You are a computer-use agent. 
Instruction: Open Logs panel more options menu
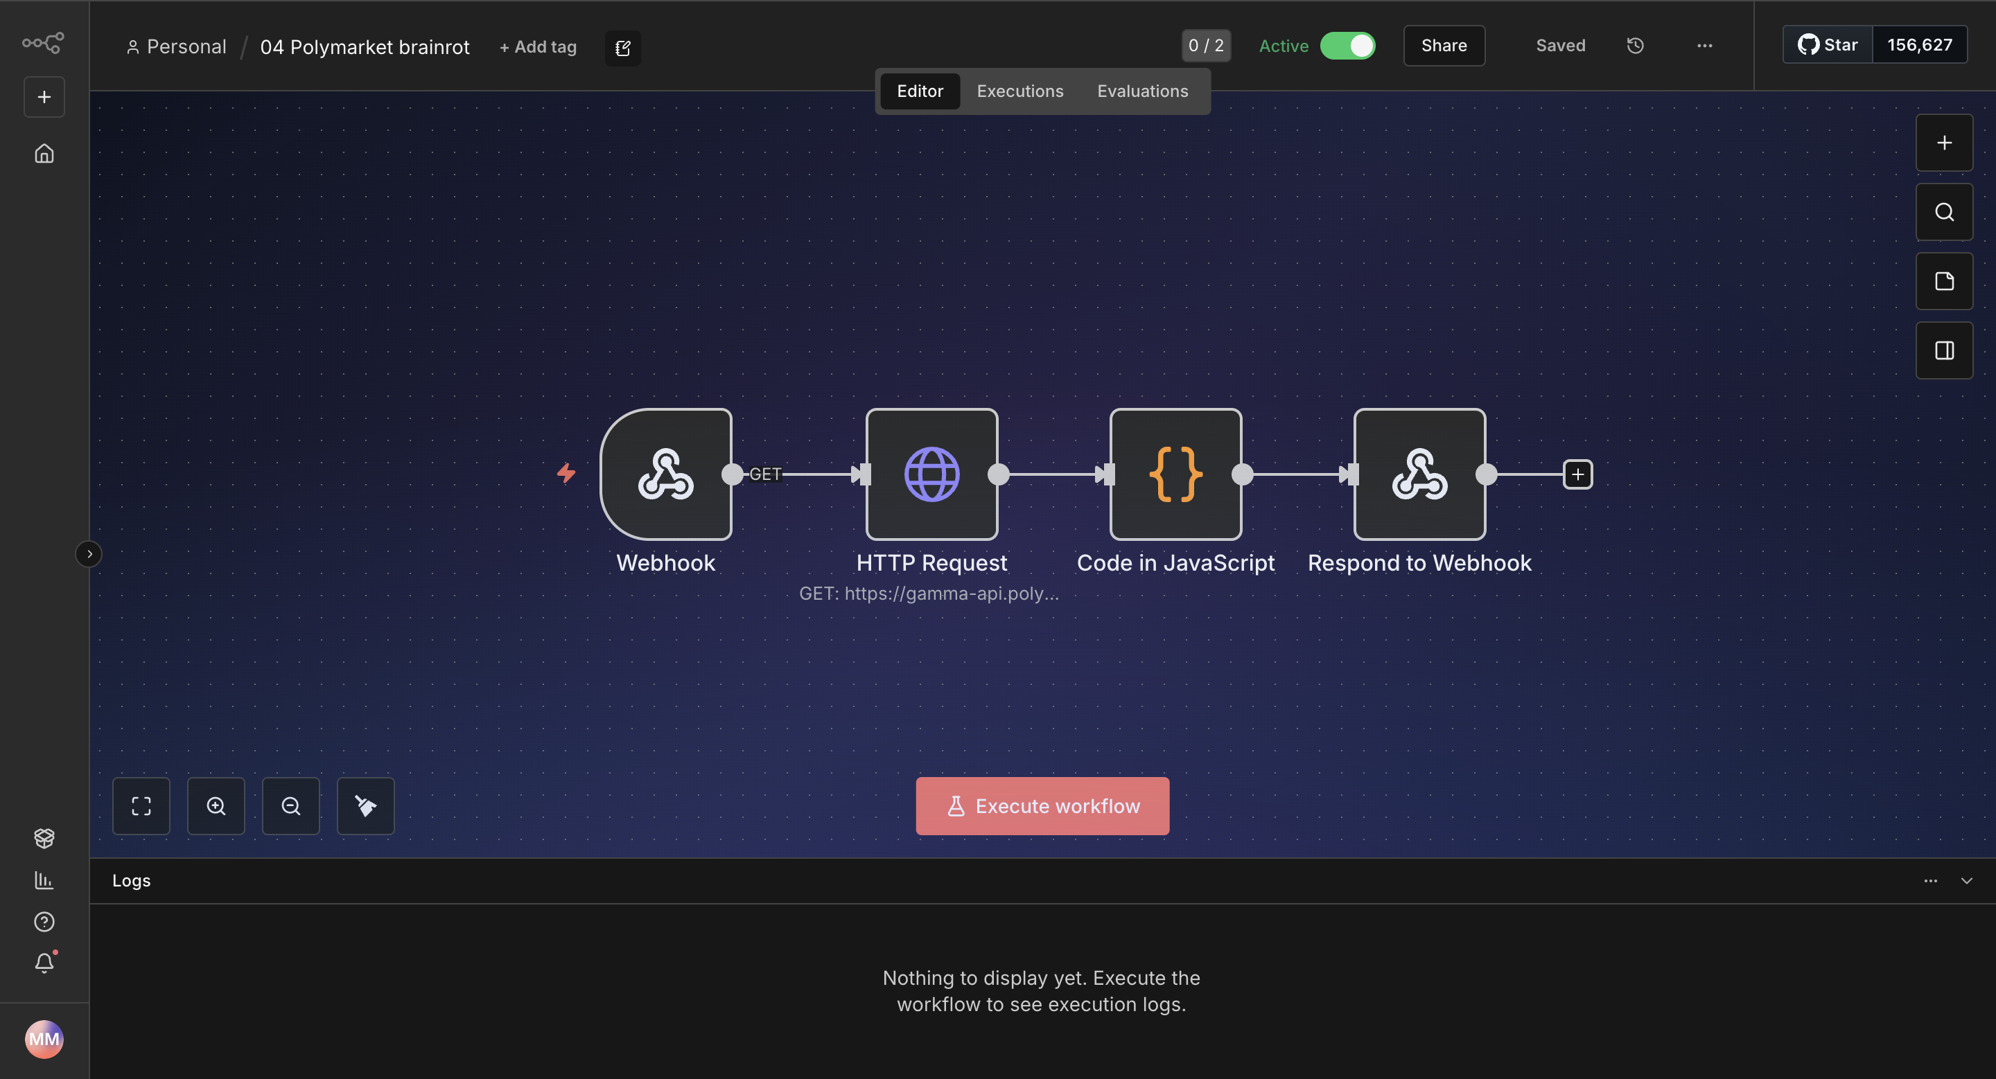click(1930, 881)
